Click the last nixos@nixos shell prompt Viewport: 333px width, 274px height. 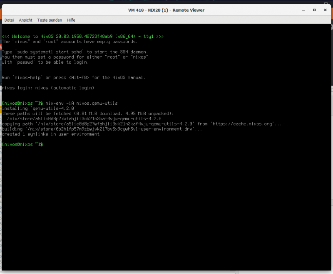click(22, 144)
